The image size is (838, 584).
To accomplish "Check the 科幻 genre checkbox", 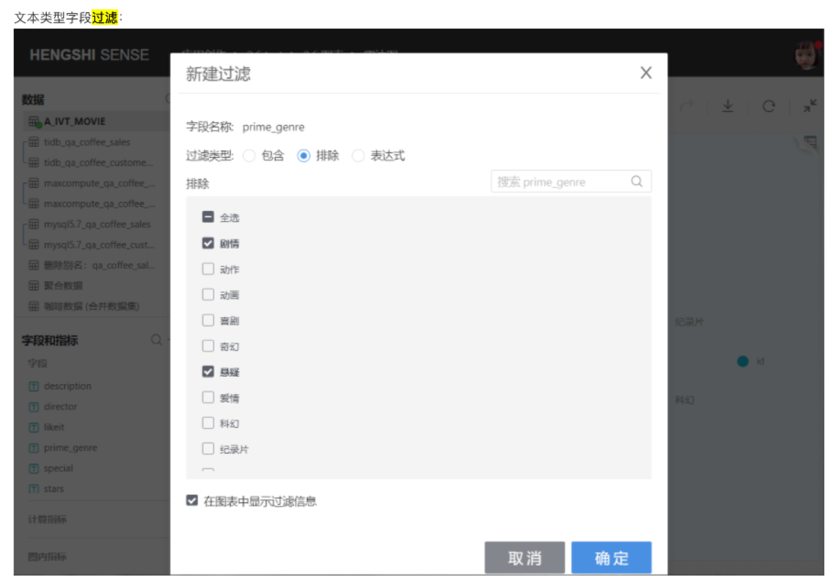I will pos(208,423).
